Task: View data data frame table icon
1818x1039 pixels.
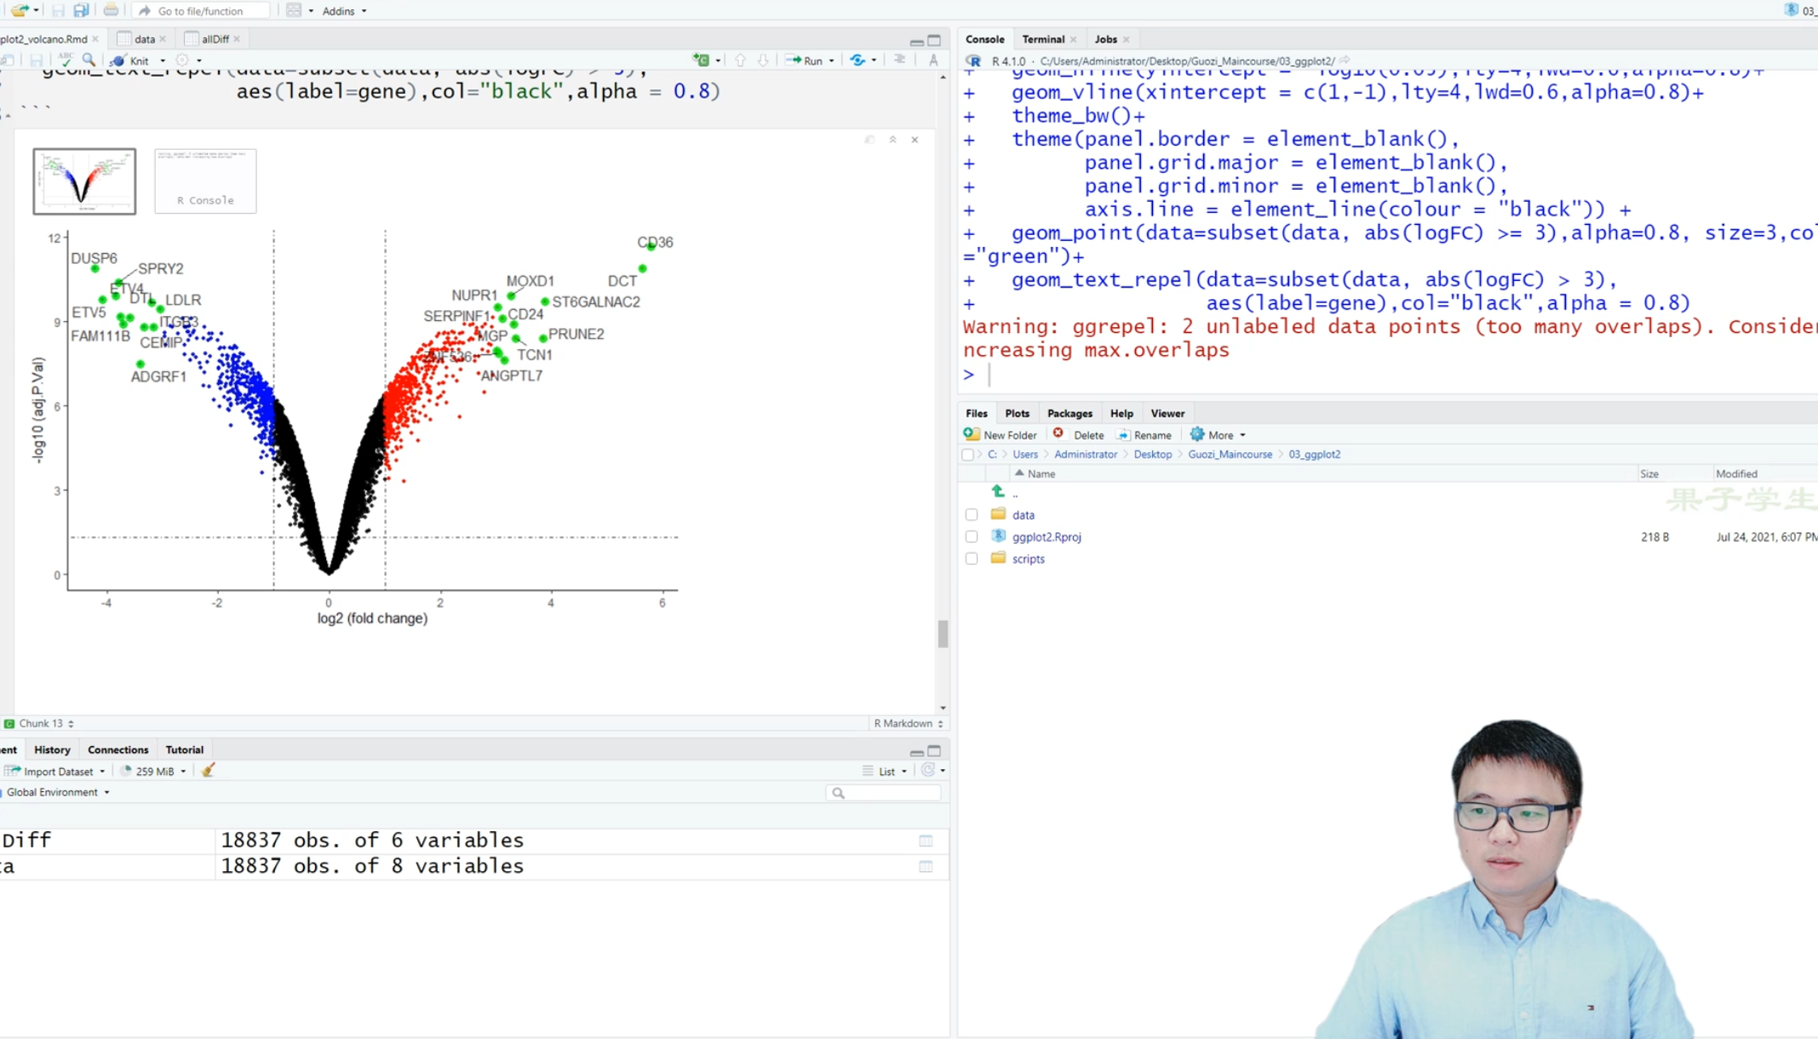Action: click(x=926, y=866)
